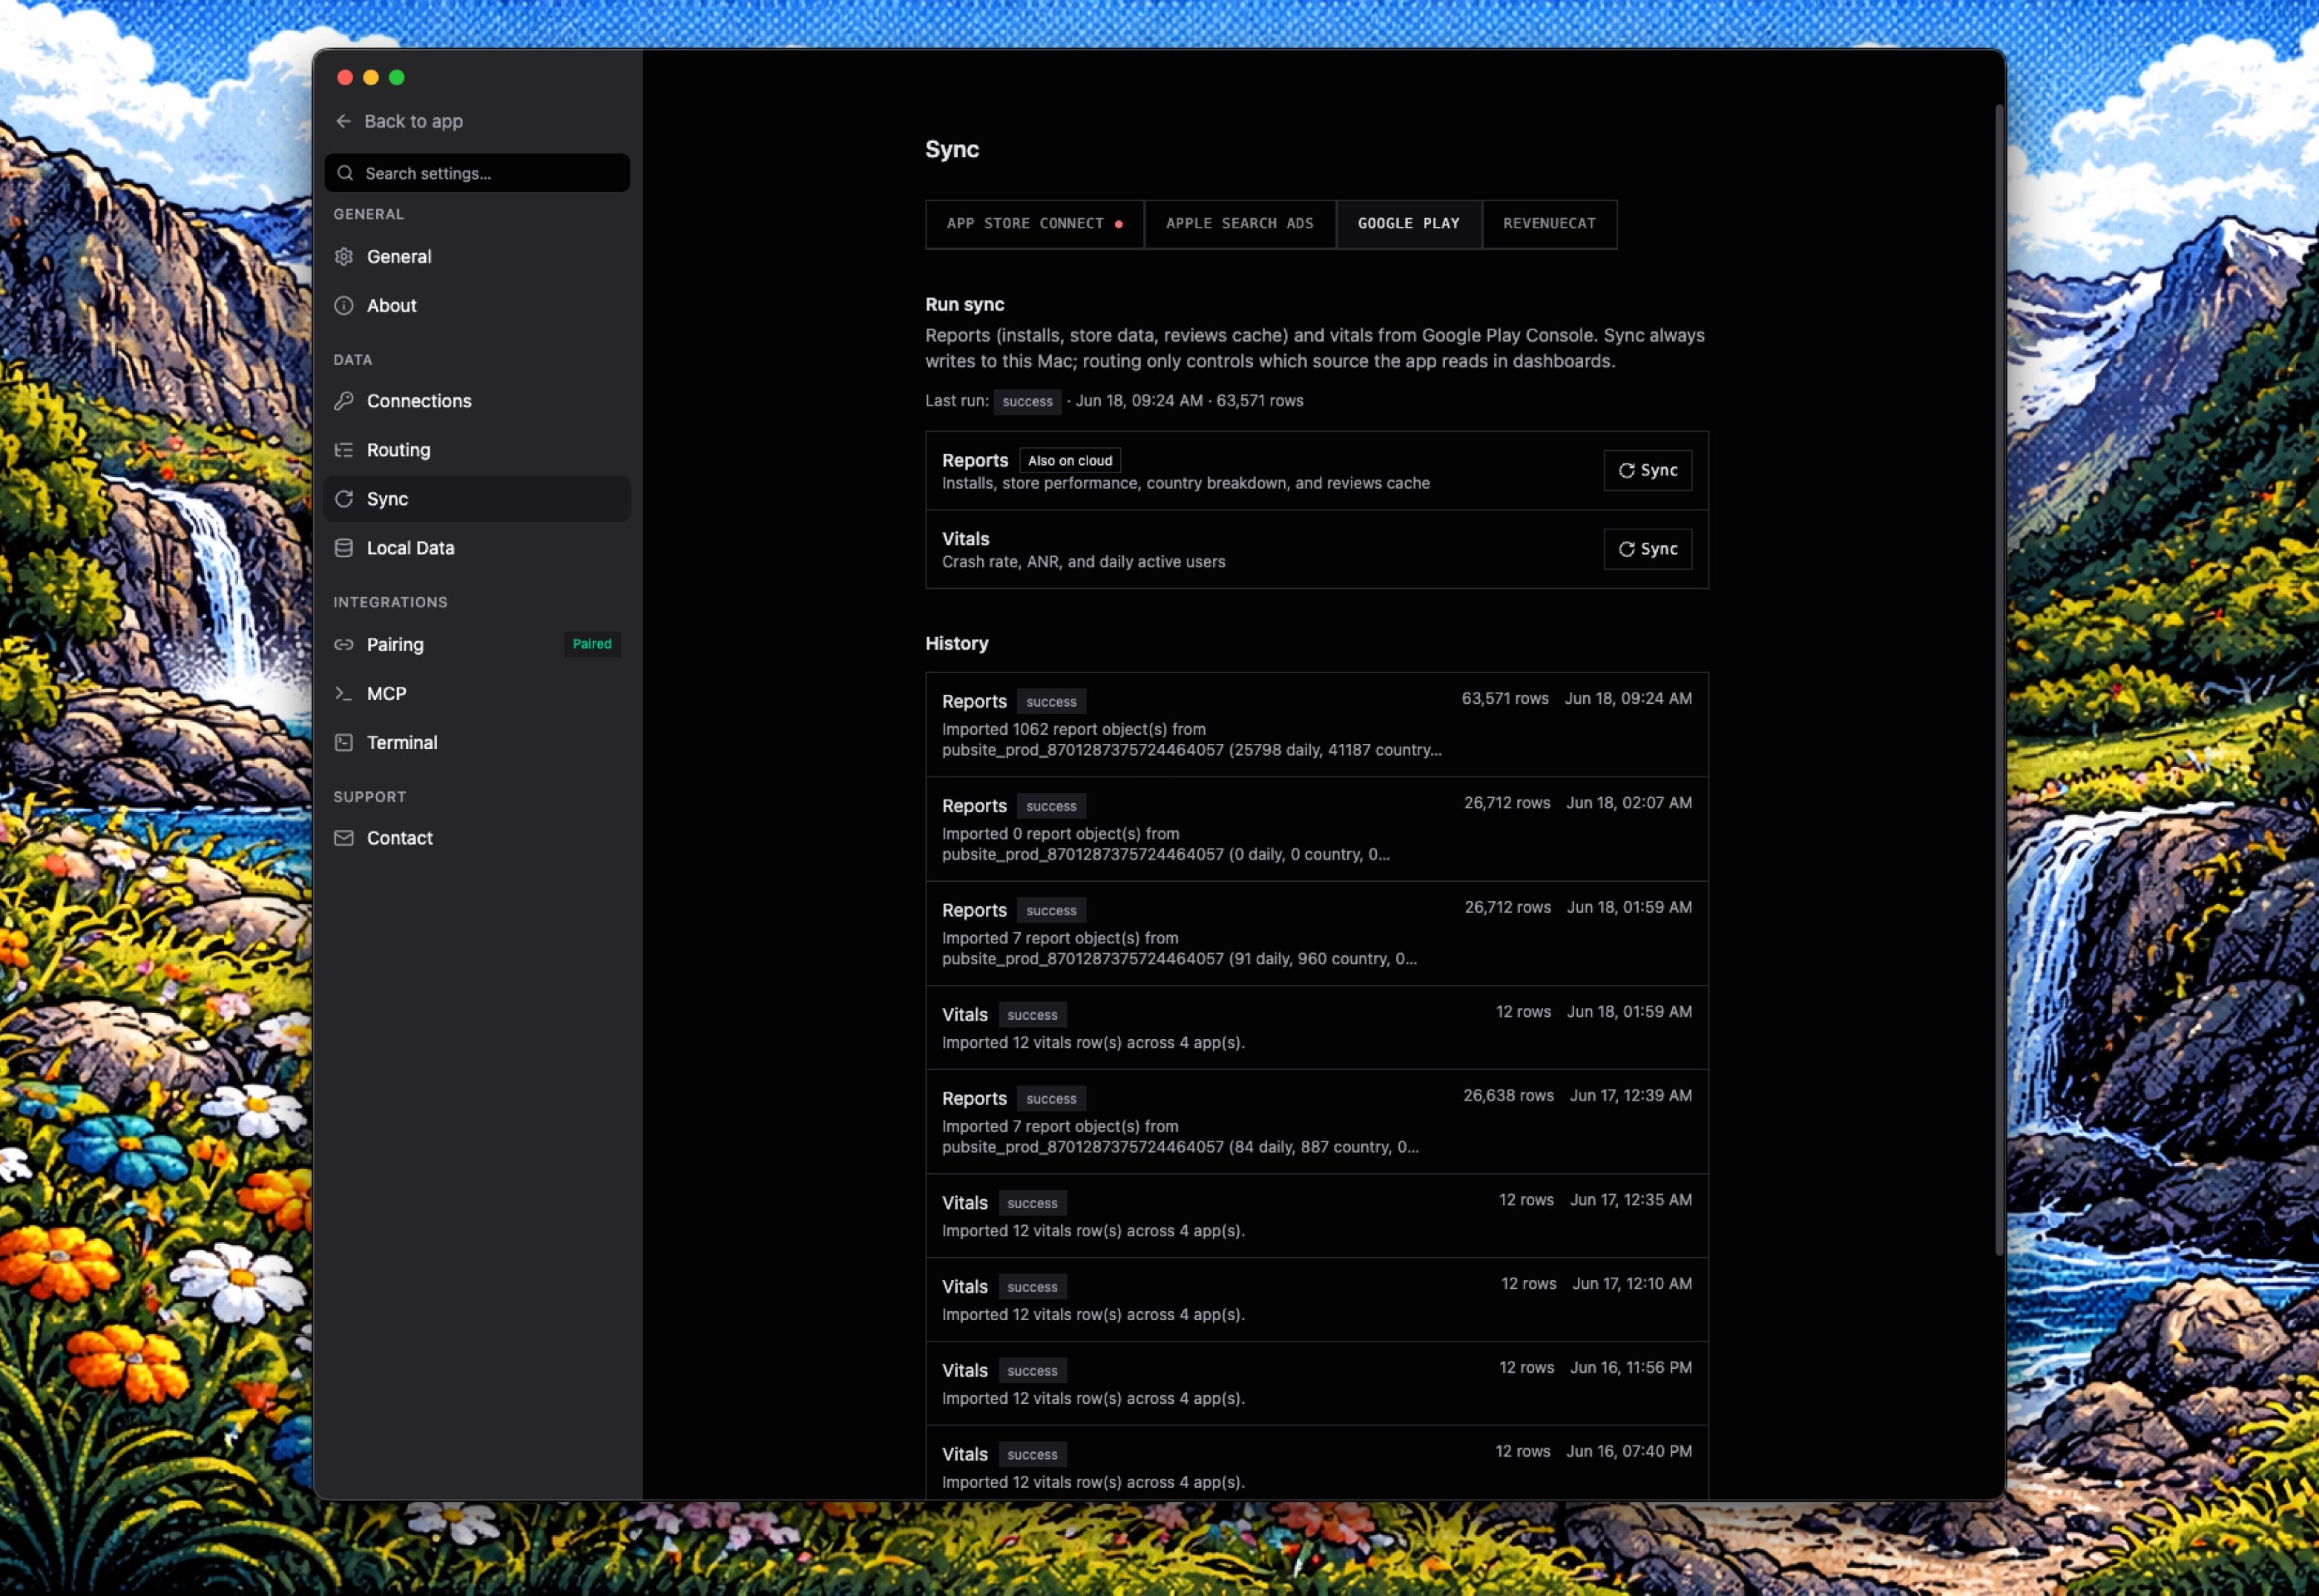This screenshot has width=2319, height=1596.
Task: Click the Local Data database icon
Action: [x=344, y=547]
